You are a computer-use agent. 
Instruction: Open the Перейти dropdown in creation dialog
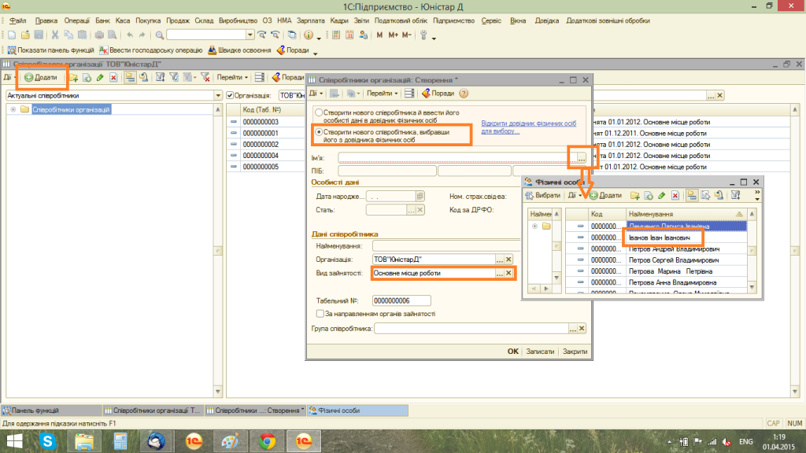[x=383, y=94]
